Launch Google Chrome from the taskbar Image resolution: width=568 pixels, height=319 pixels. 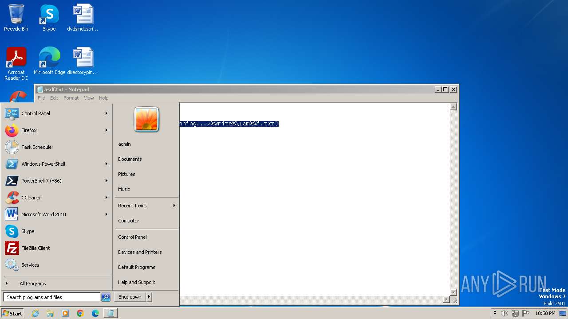coord(80,313)
